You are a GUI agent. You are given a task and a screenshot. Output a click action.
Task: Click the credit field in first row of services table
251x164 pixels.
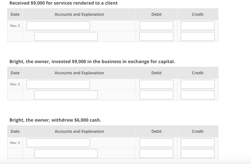[198, 25]
